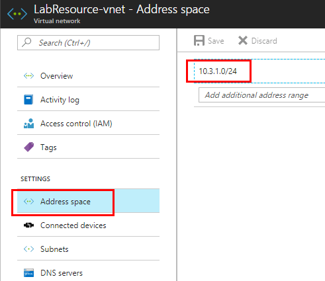Click the Discard button label
The image size is (325, 281).
click(264, 41)
